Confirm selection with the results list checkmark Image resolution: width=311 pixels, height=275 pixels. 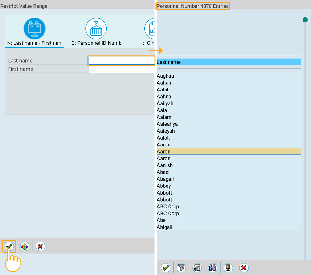tap(166, 268)
